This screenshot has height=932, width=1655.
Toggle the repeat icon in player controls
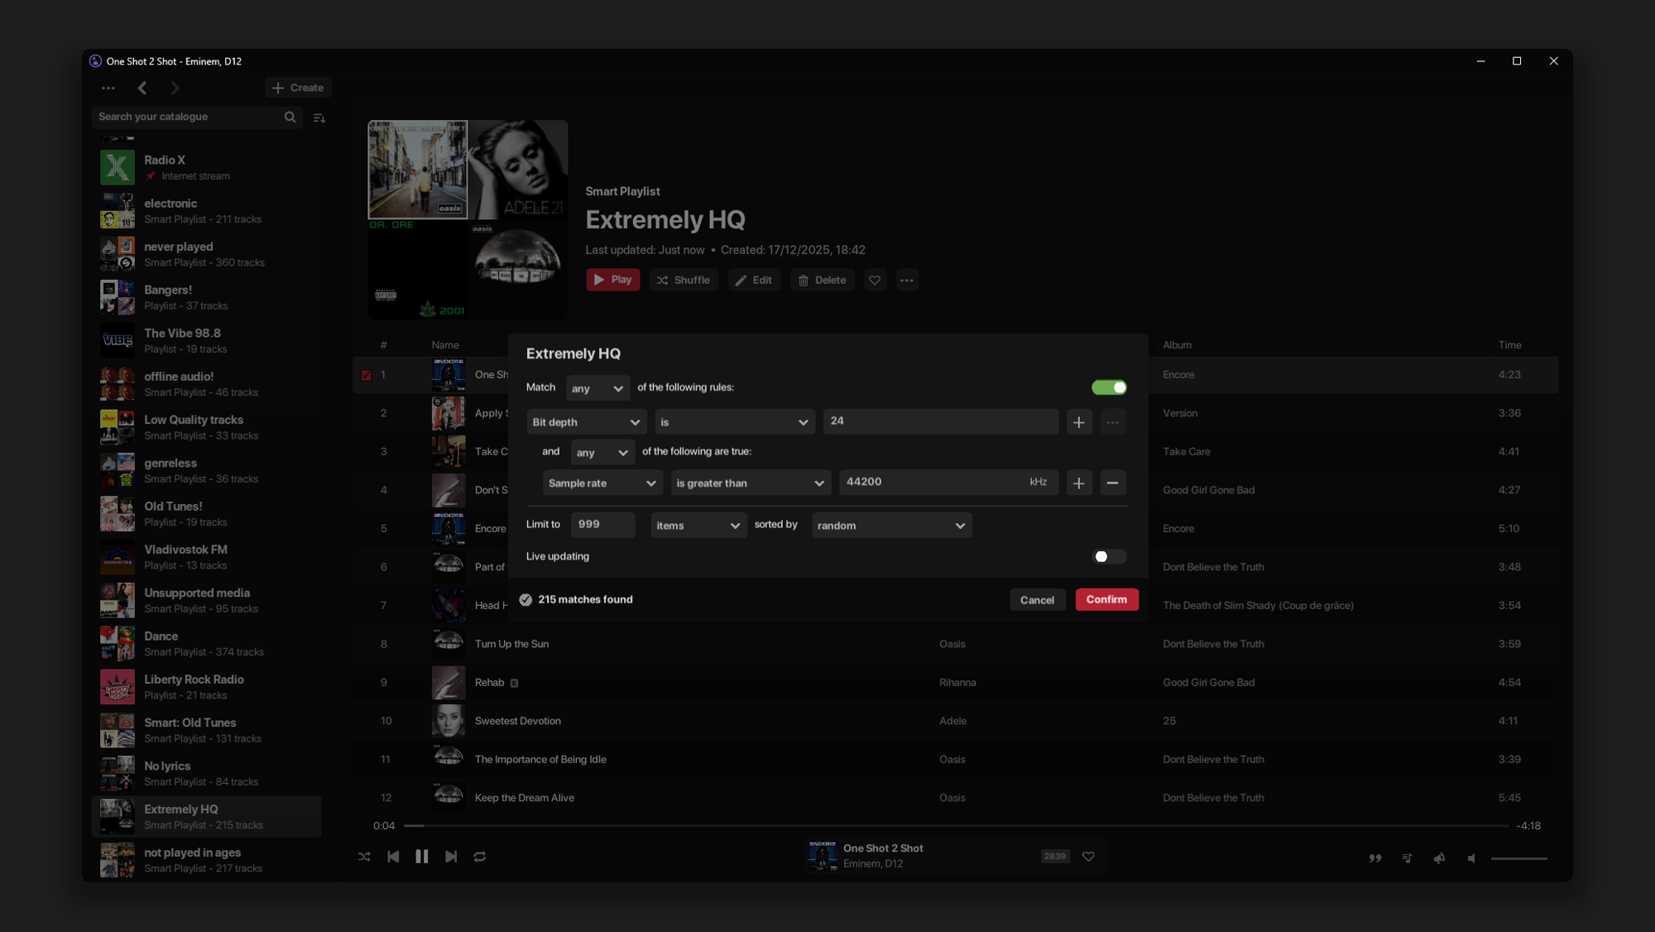coord(480,857)
